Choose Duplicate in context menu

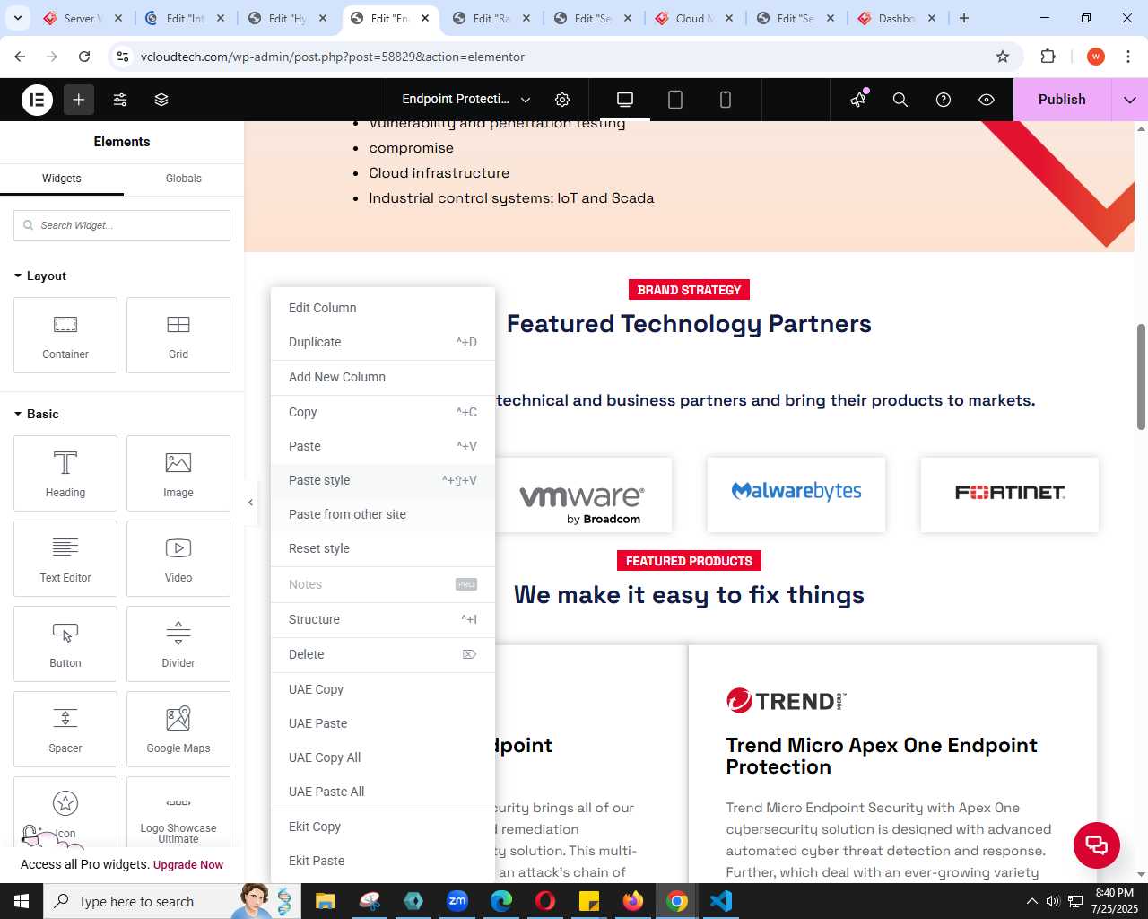click(383, 342)
